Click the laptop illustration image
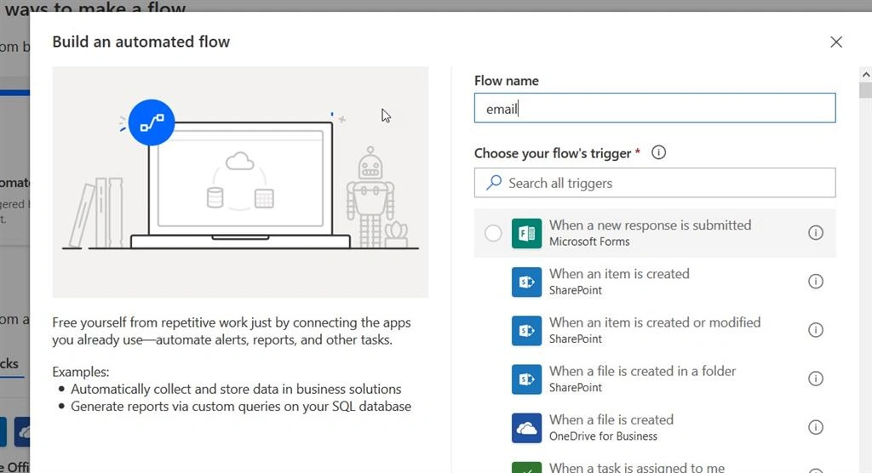Screen dimensions: 872x473 [240, 182]
